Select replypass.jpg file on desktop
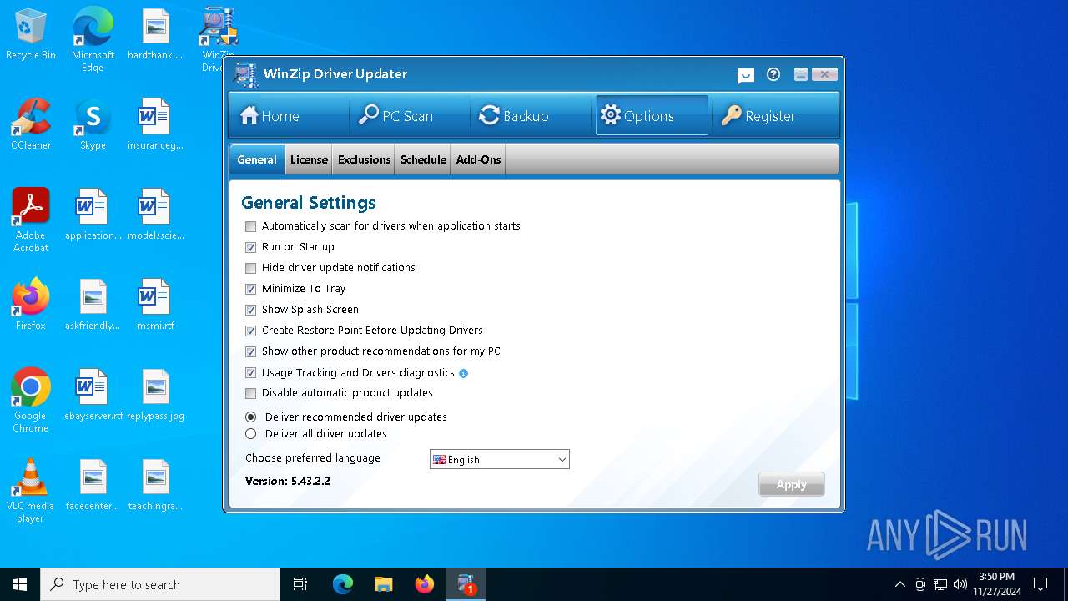The width and height of the screenshot is (1068, 601). [155, 396]
